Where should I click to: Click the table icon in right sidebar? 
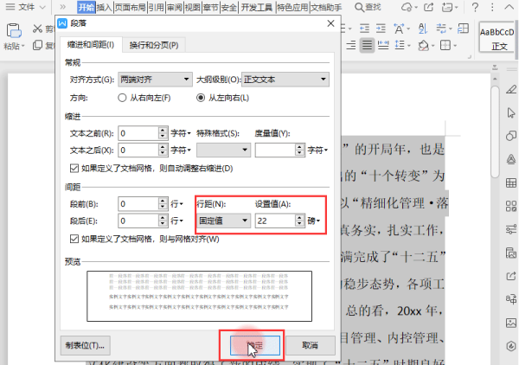coord(511,182)
